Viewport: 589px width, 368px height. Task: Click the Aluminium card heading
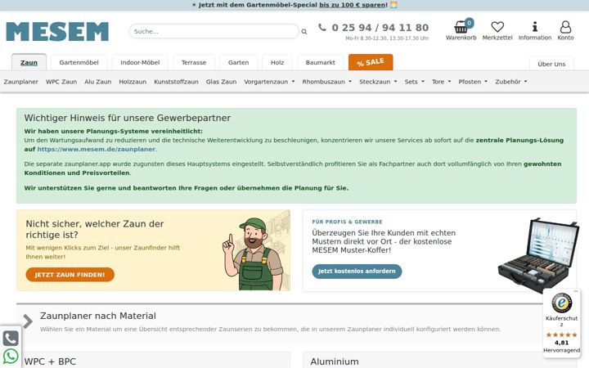(335, 361)
